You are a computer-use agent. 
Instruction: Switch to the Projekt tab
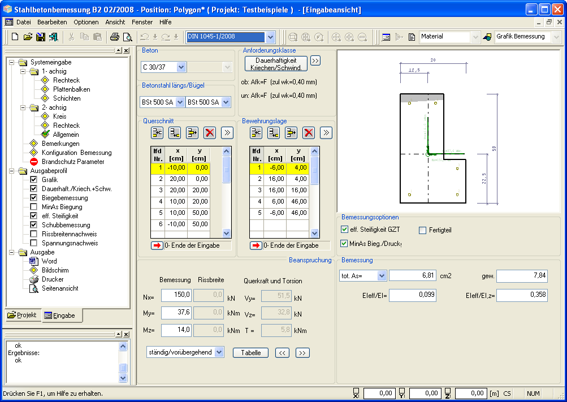tap(23, 315)
